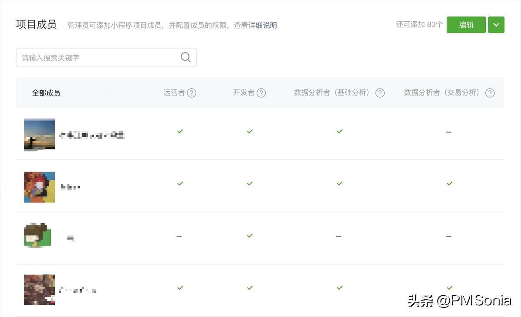Click first member's sunset avatar
This screenshot has height=317, width=521.
(x=40, y=134)
